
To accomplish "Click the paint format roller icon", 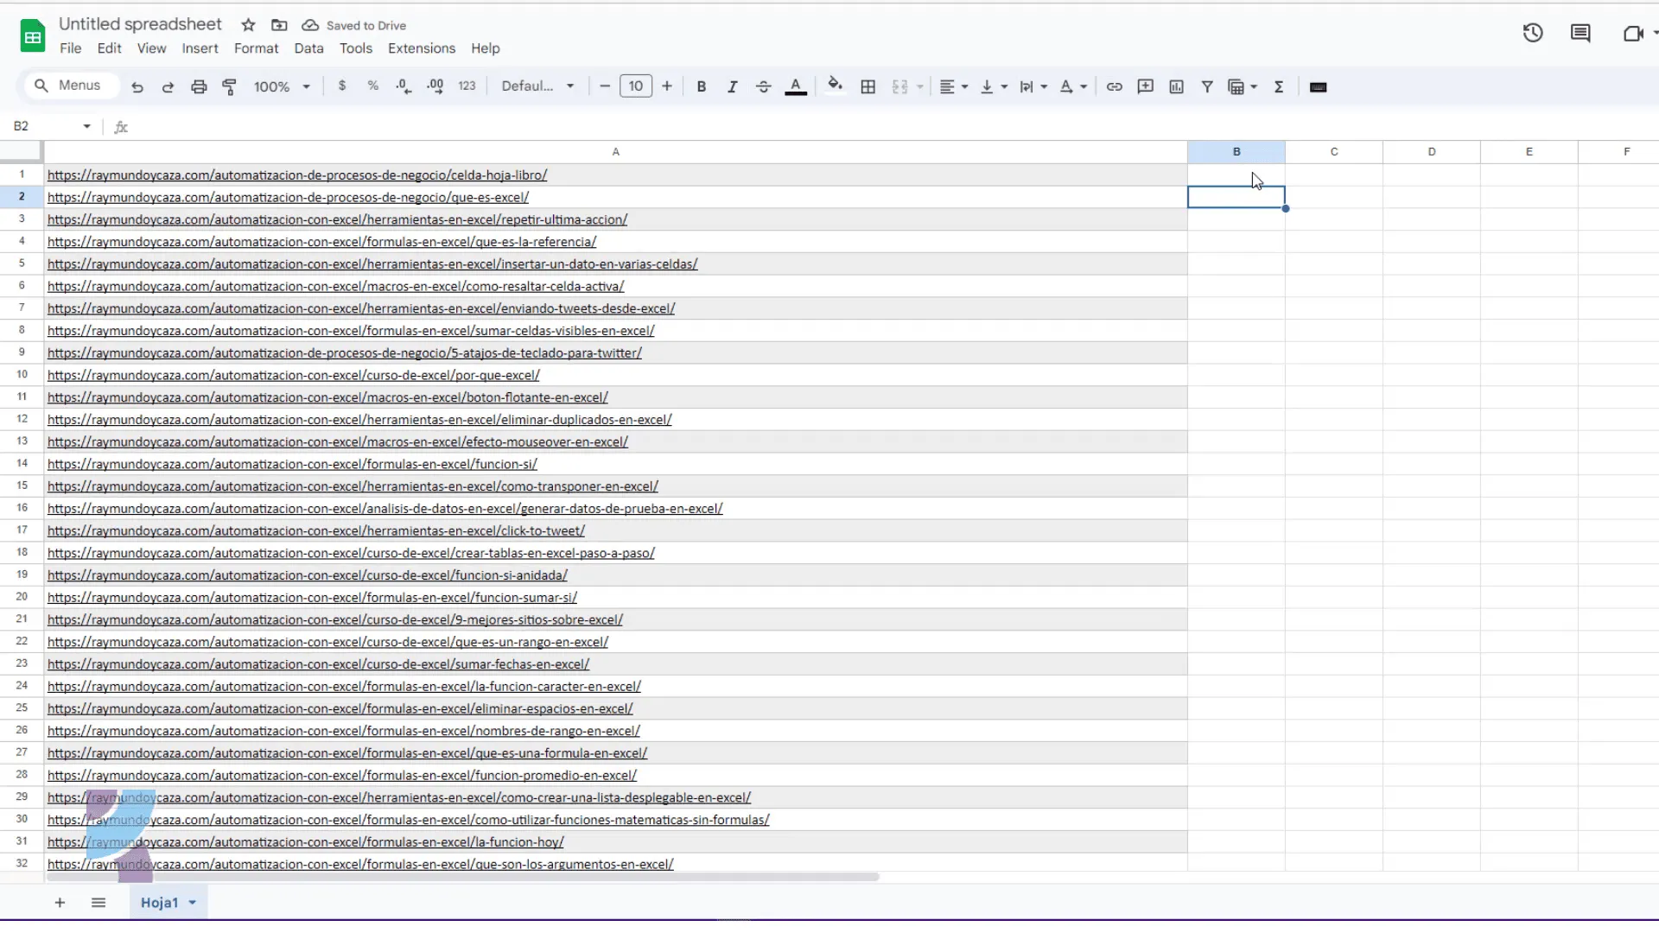I will (x=230, y=87).
